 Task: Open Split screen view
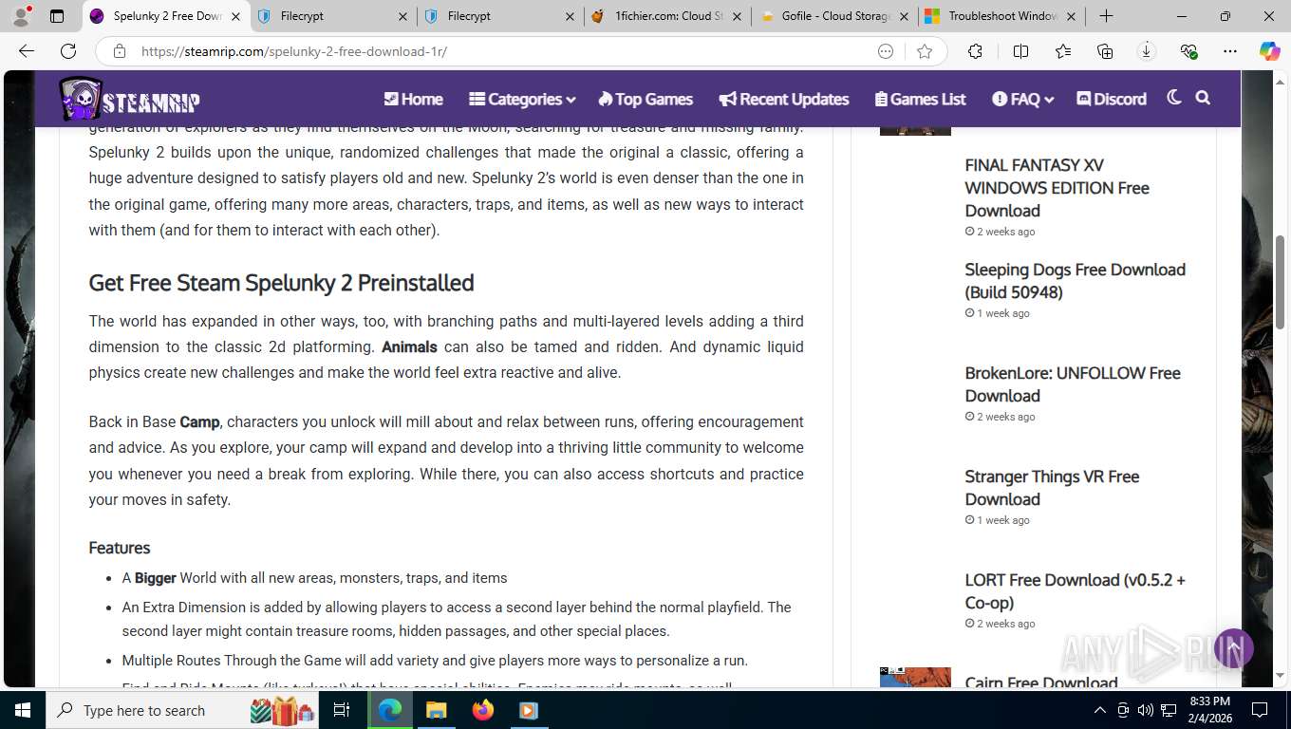click(x=1020, y=51)
